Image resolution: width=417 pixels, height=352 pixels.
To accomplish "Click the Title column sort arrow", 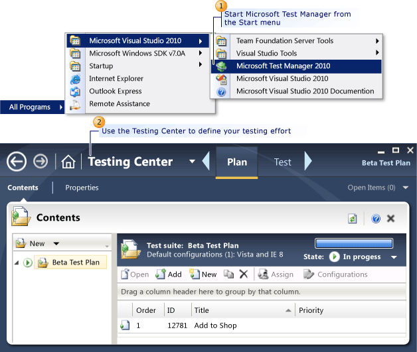I will (288, 310).
